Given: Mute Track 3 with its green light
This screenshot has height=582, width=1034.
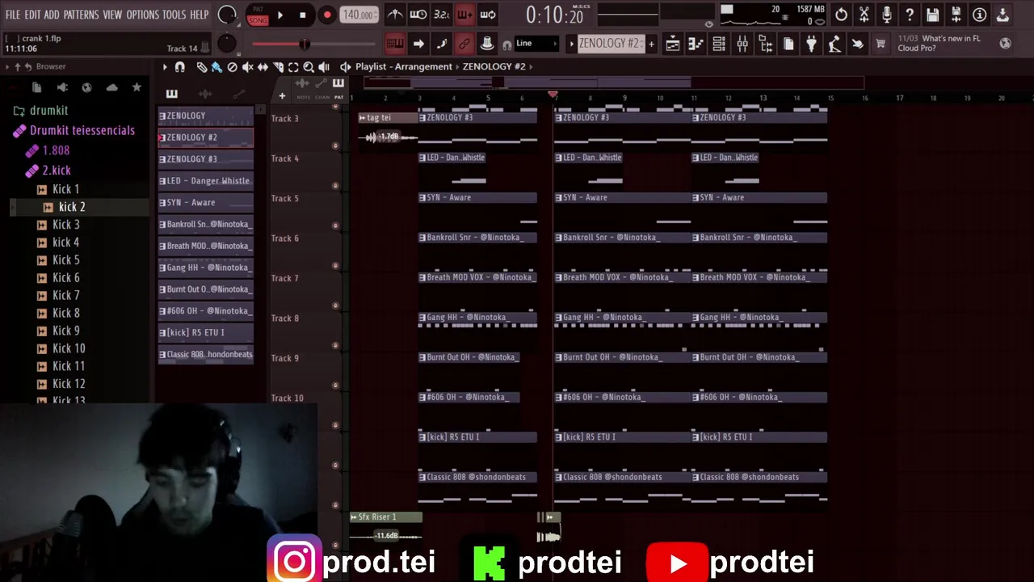Looking at the screenshot, I should click(x=335, y=145).
